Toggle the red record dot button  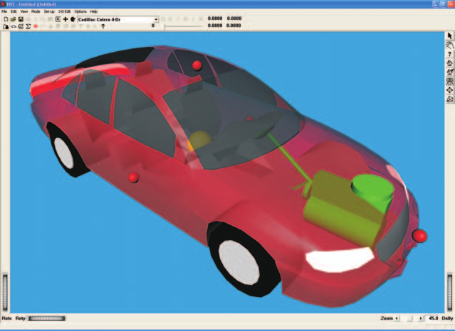pos(36,26)
